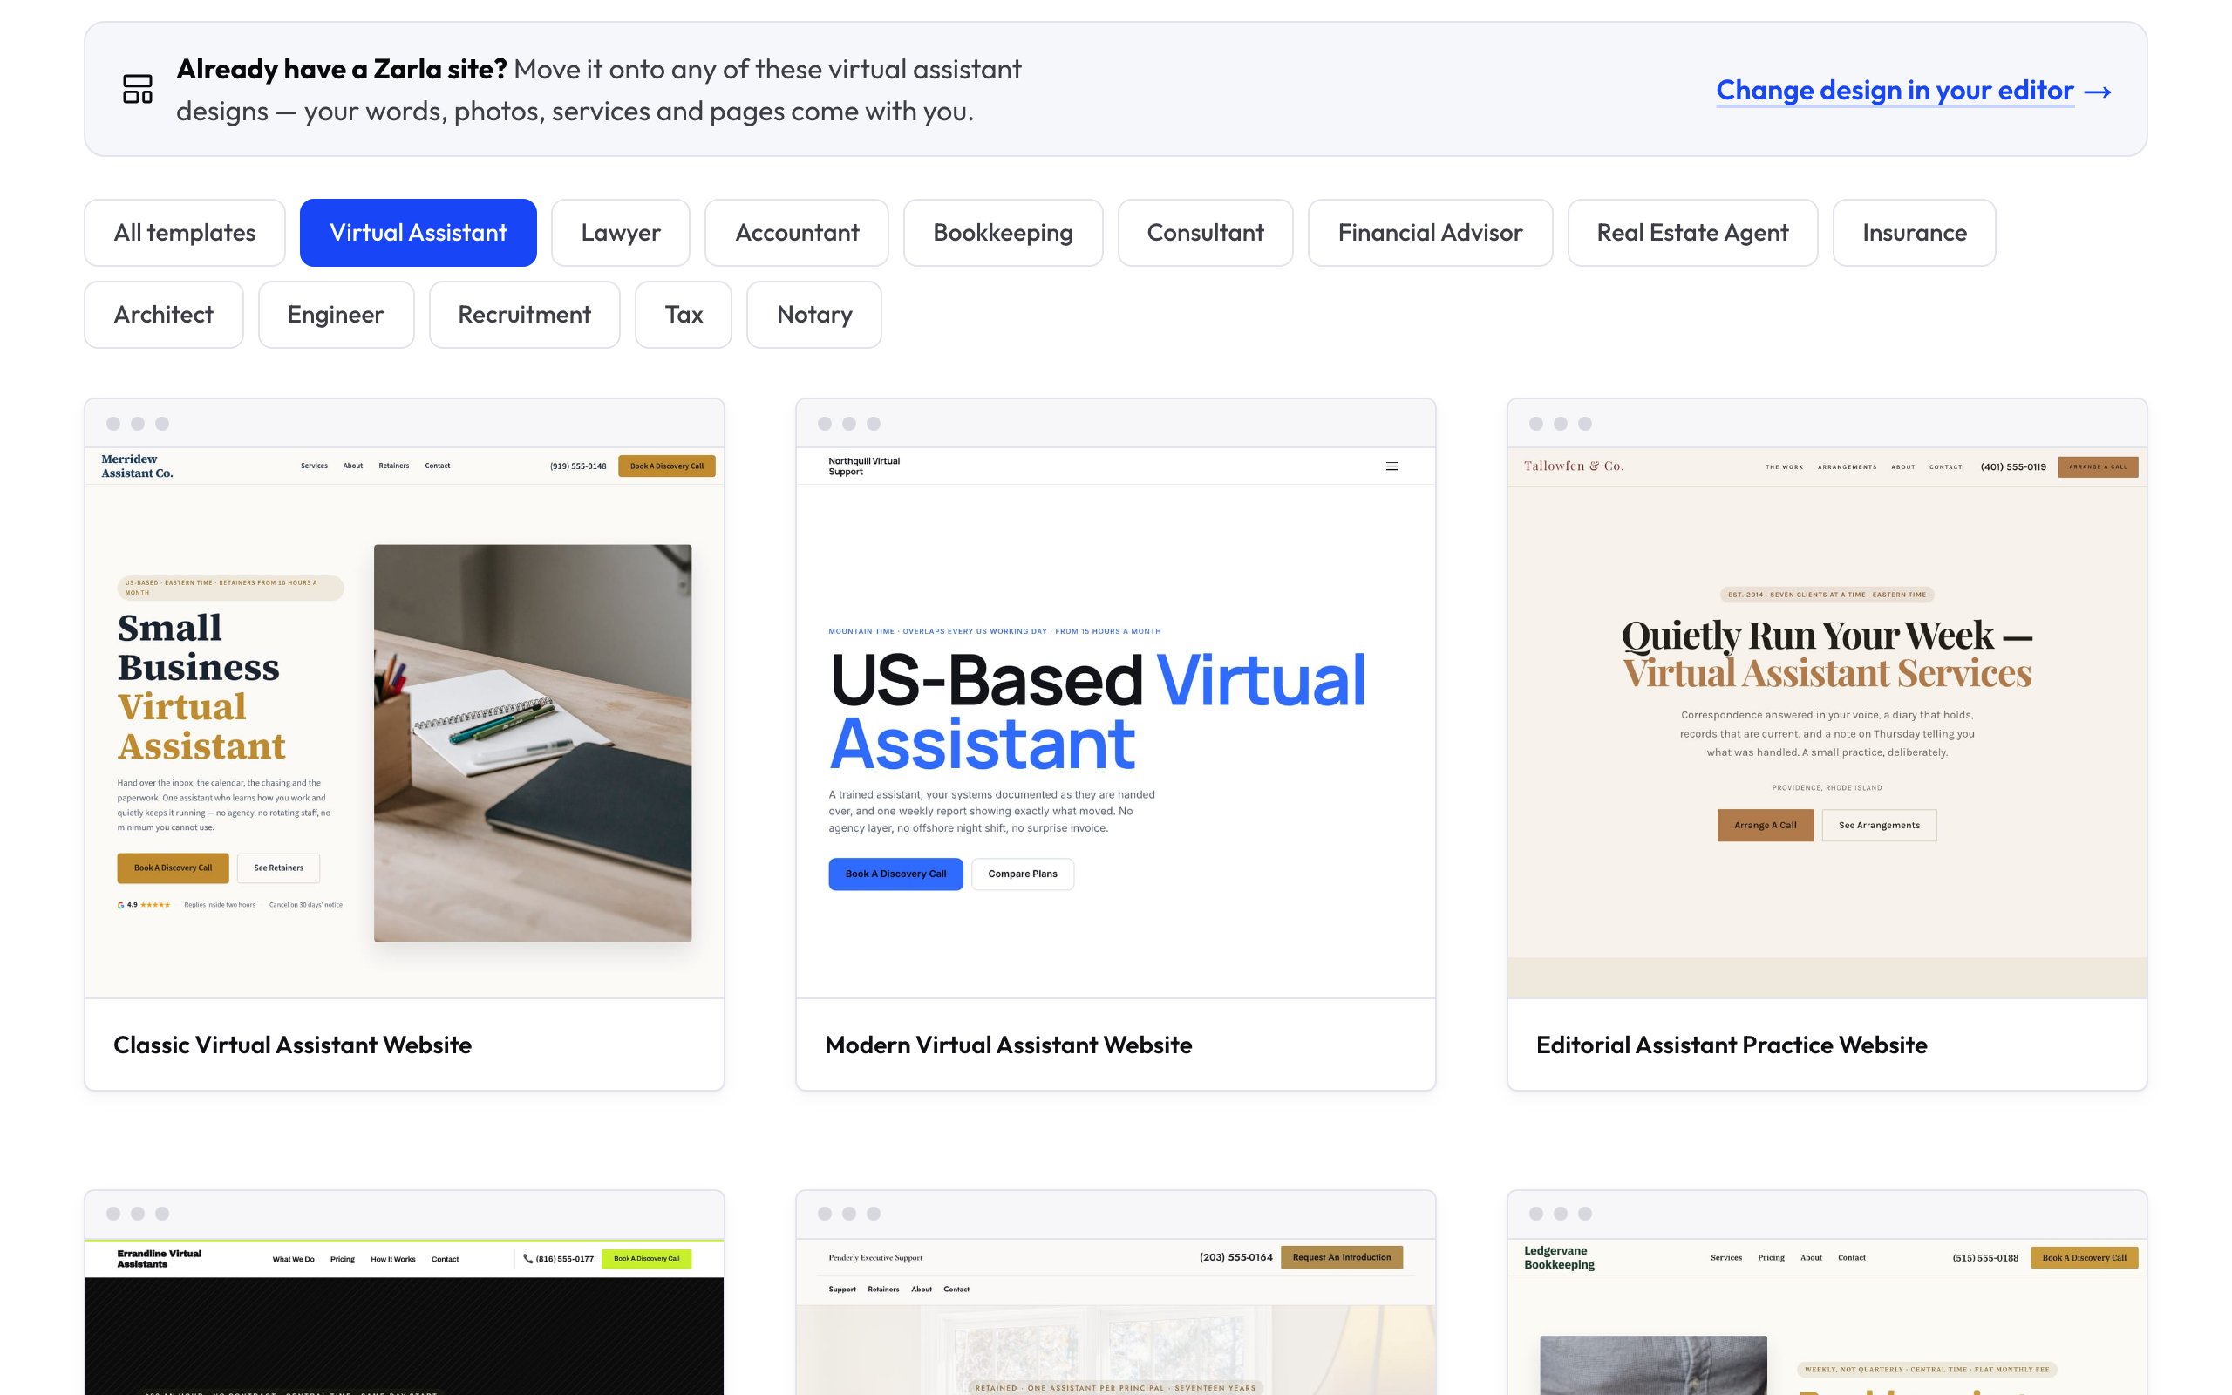Open the Penderly Executive Support template preview
The height and width of the screenshot is (1395, 2232).
(x=1115, y=1317)
